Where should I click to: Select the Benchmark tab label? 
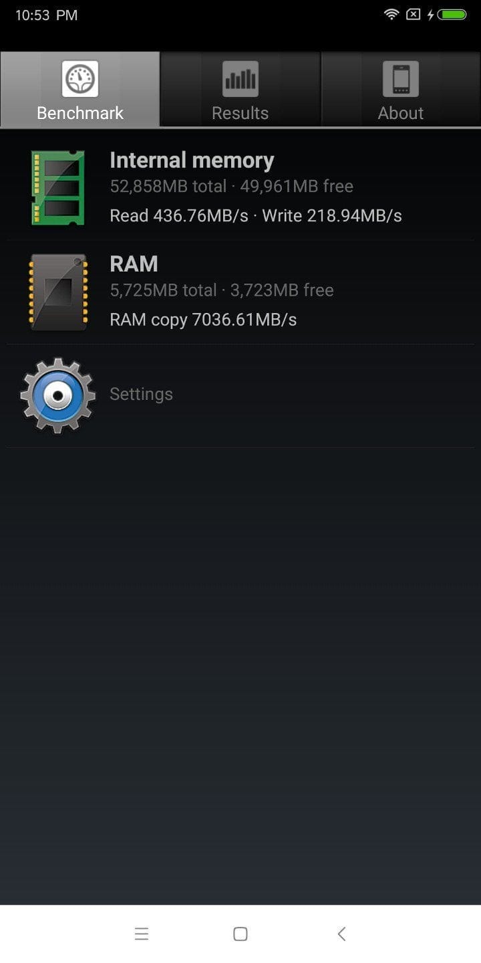tap(80, 113)
